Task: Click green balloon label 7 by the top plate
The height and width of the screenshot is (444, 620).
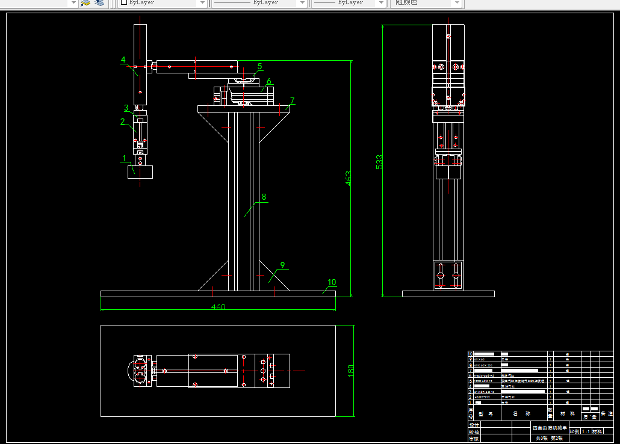Action: pos(292,100)
